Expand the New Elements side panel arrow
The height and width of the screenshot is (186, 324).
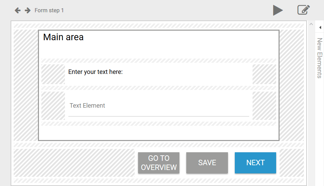click(320, 27)
